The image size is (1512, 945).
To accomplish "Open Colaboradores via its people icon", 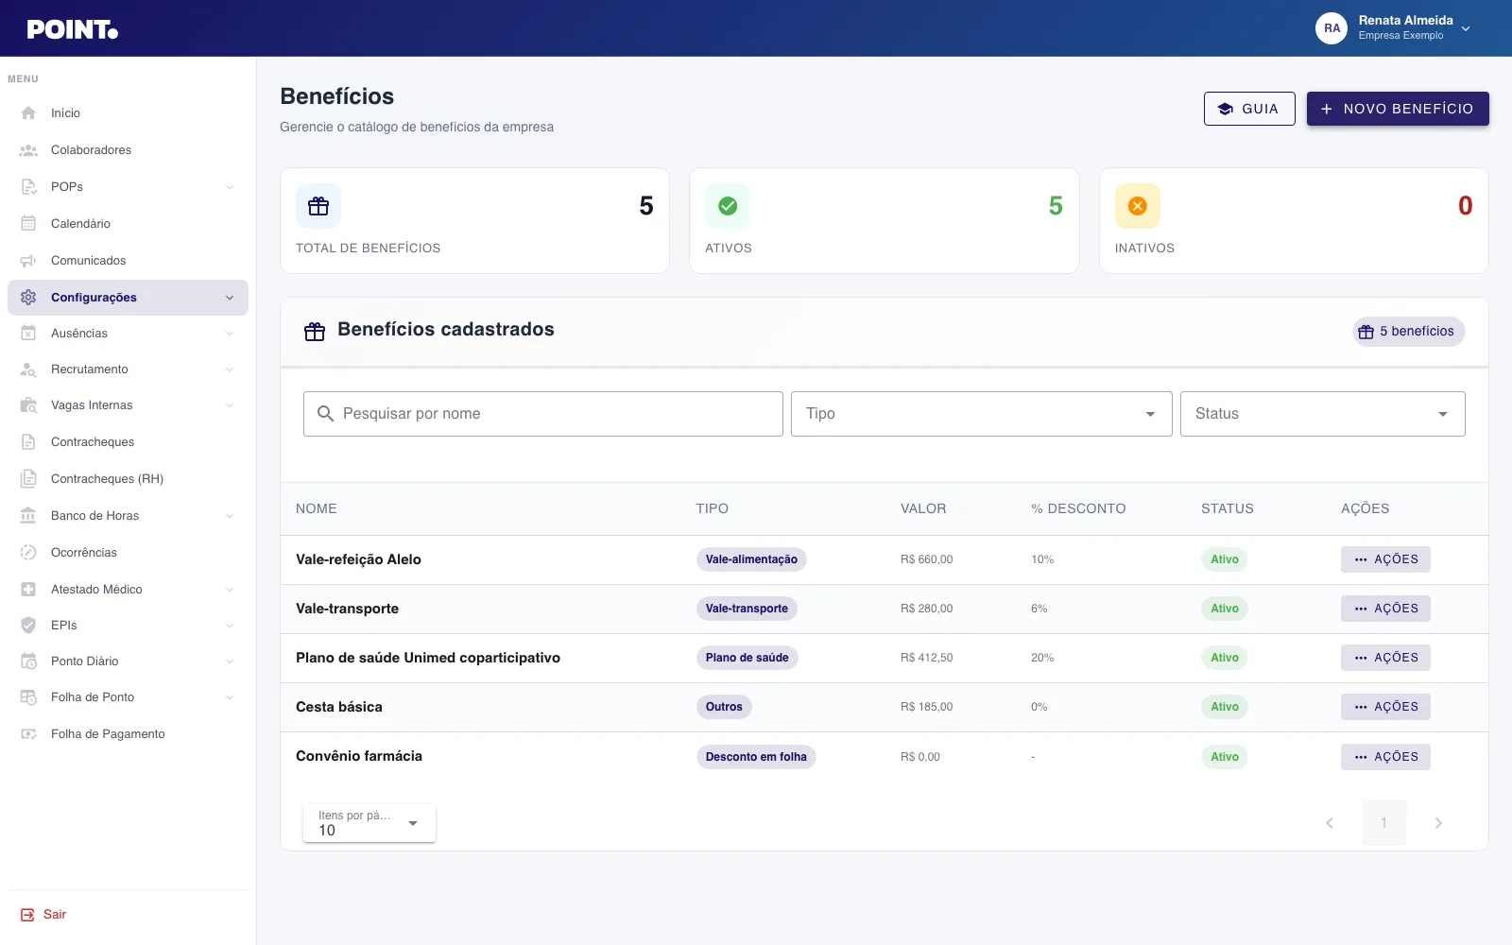I will point(28,150).
